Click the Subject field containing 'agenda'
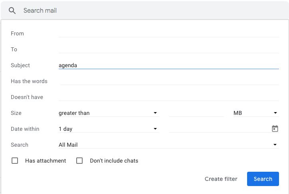Image resolution: width=289 pixels, height=194 pixels. (168, 65)
